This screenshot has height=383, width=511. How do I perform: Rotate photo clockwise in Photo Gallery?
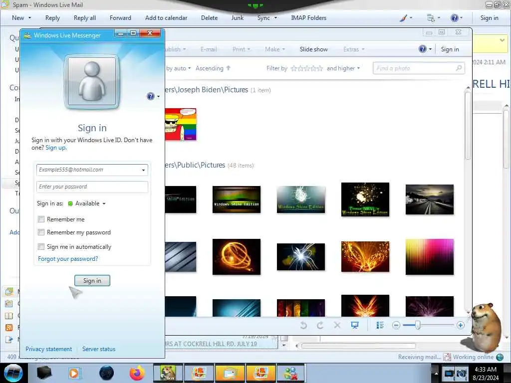[320, 325]
